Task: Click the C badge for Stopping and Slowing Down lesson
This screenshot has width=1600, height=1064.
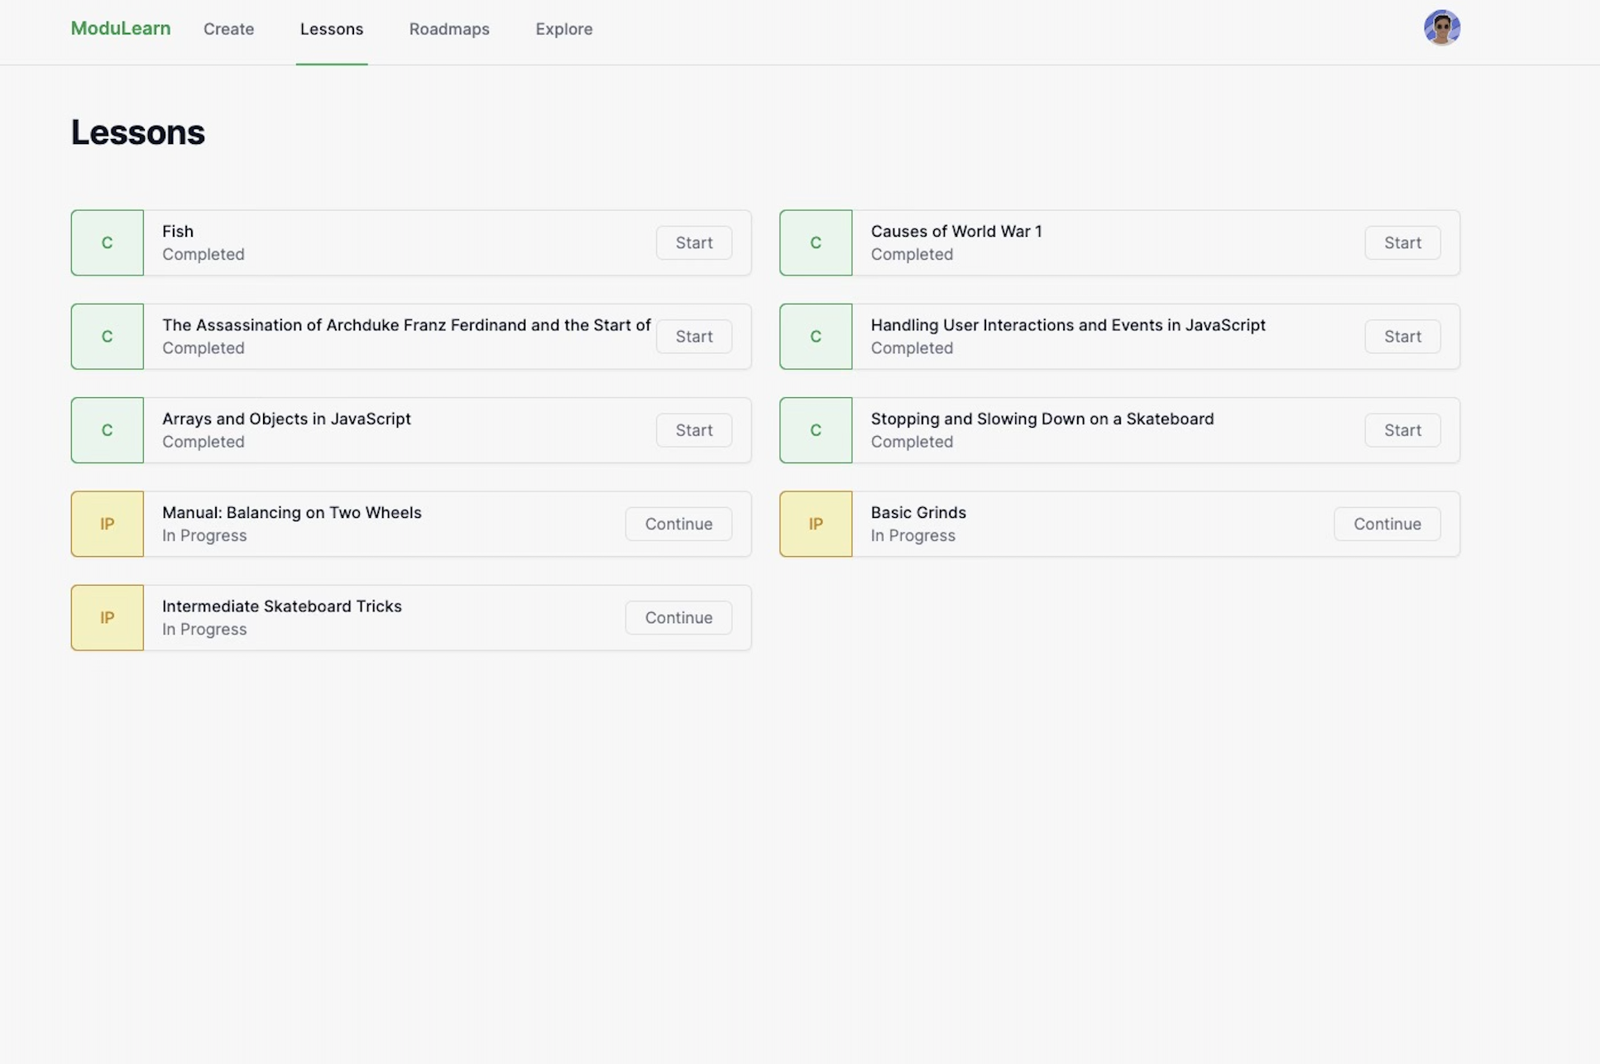Action: click(x=815, y=430)
